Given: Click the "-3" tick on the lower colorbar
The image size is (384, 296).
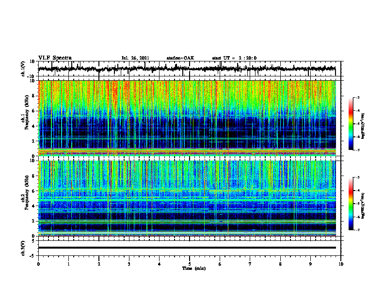Looking at the screenshot, I should [357, 178].
